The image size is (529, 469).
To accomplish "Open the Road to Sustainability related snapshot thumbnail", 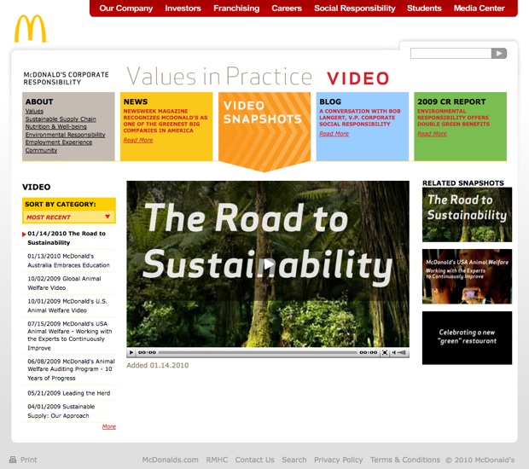I will (467, 215).
